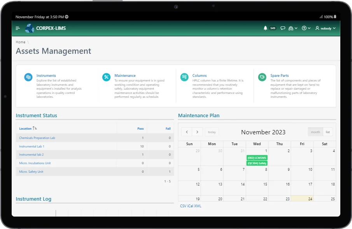The width and height of the screenshot is (352, 229).
Task: Open the modules hierarchy dropdown
Action: [x=293, y=28]
